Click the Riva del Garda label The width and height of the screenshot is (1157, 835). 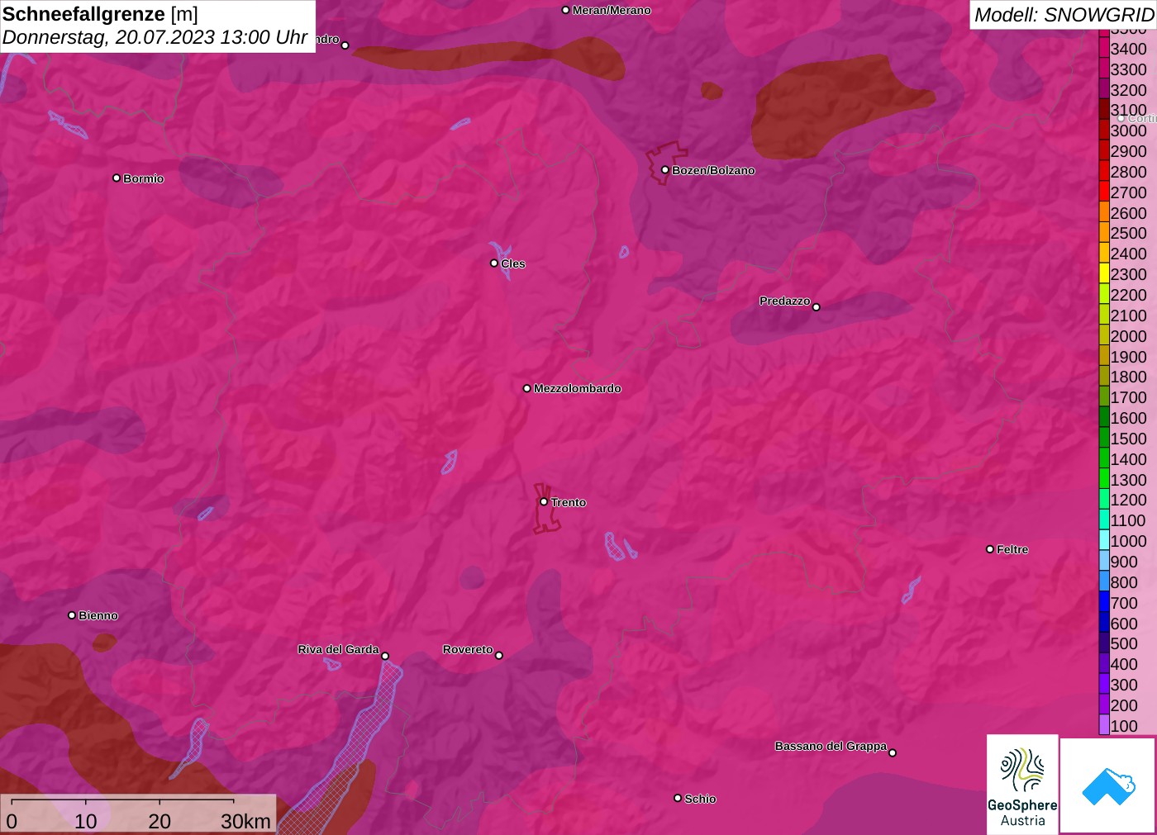click(x=338, y=649)
